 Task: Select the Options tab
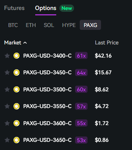tap(46, 8)
